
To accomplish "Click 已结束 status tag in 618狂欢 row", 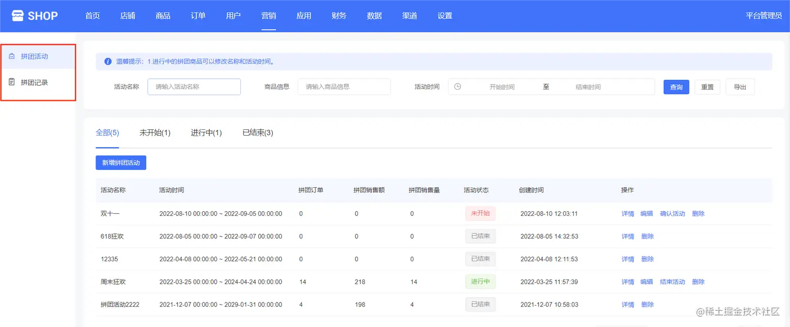I will click(480, 236).
